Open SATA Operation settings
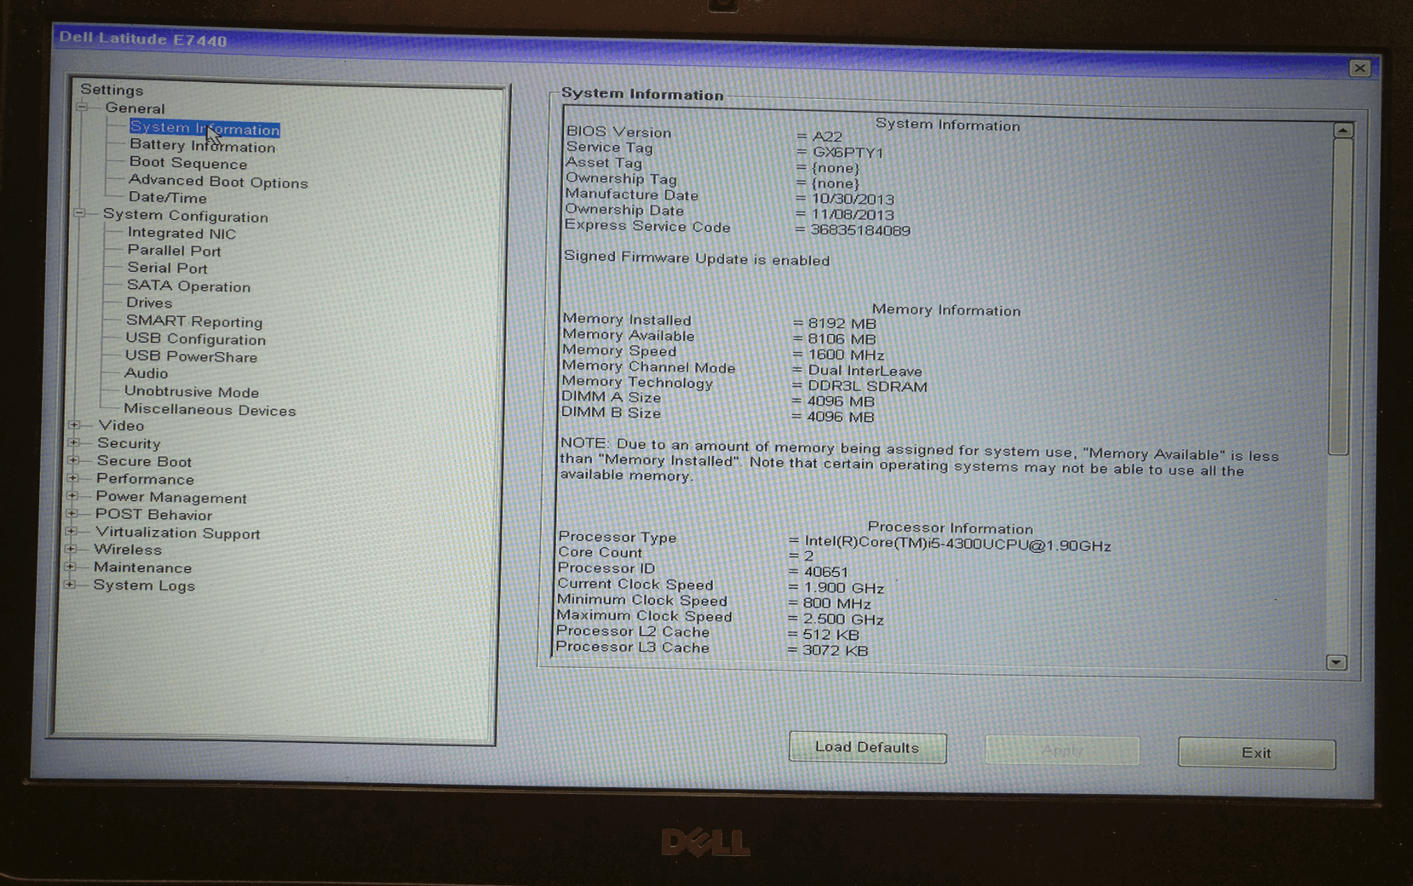The image size is (1413, 886). (x=188, y=286)
